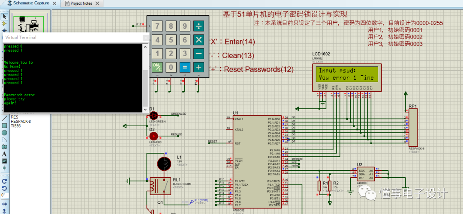Click keypad button 6

185,40
